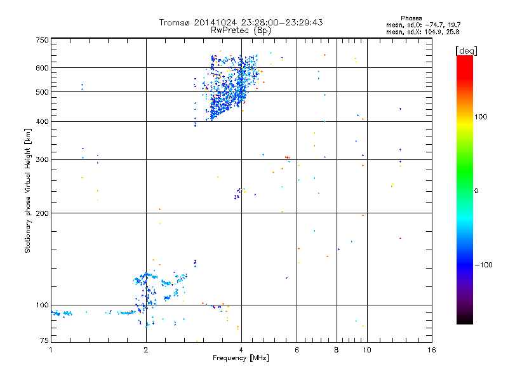
Task: Select the 'mean, sd,X: 104.9, 25.8' line
Action: tap(422, 32)
